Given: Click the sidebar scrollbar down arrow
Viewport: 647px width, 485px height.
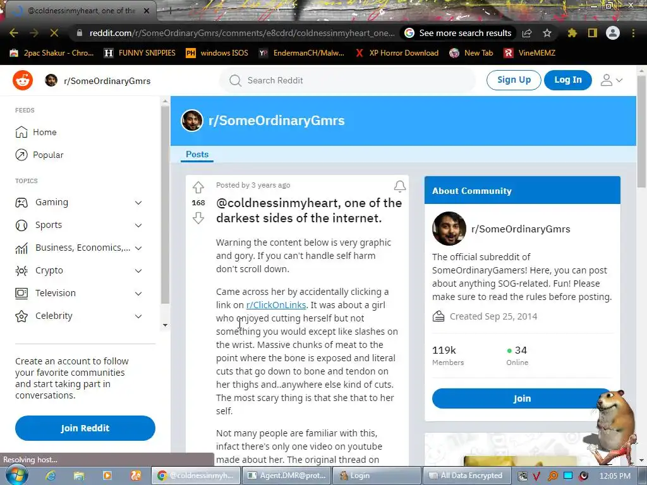Looking at the screenshot, I should pos(165,325).
